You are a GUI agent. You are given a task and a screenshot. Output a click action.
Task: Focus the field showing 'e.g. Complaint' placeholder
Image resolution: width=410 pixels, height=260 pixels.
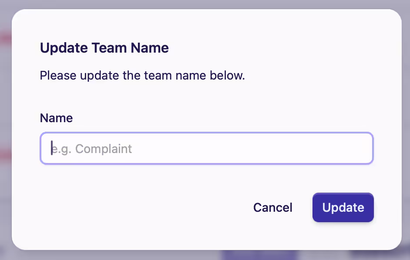pos(206,148)
